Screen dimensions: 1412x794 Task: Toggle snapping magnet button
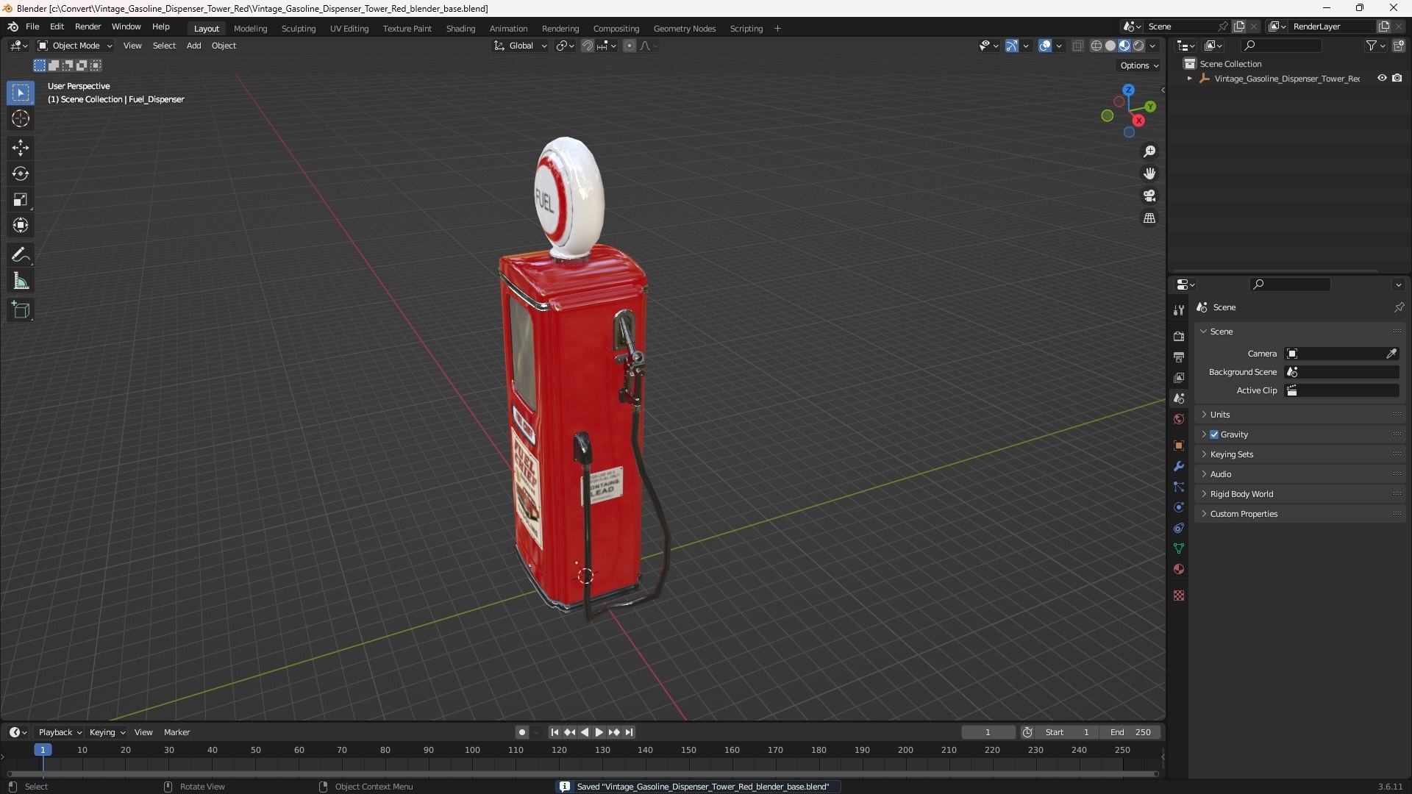pyautogui.click(x=587, y=46)
